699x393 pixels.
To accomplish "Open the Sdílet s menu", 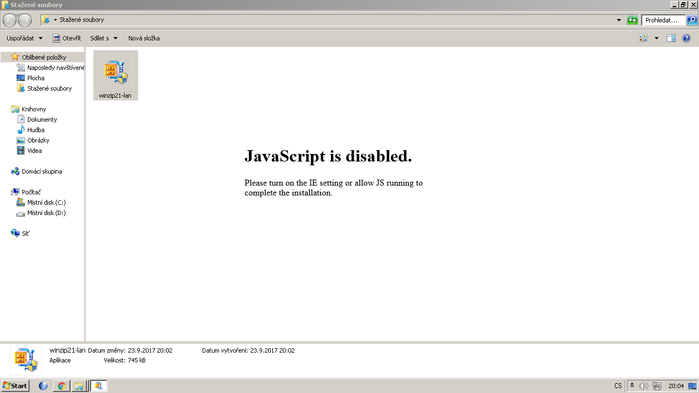I will click(x=104, y=38).
